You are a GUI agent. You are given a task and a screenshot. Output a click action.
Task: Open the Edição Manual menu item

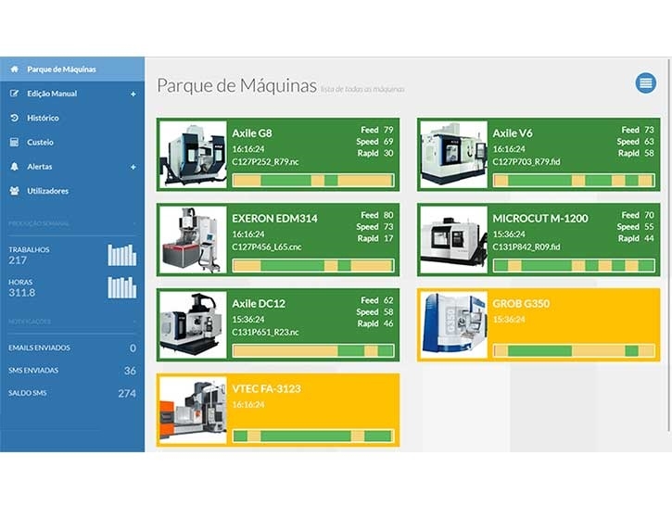pos(72,94)
